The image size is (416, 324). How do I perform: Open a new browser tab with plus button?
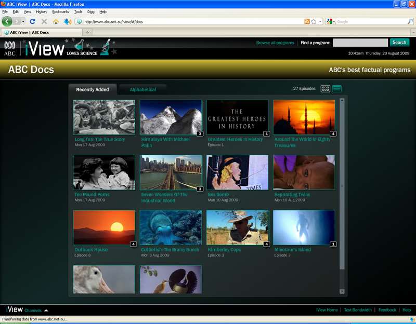coord(87,32)
